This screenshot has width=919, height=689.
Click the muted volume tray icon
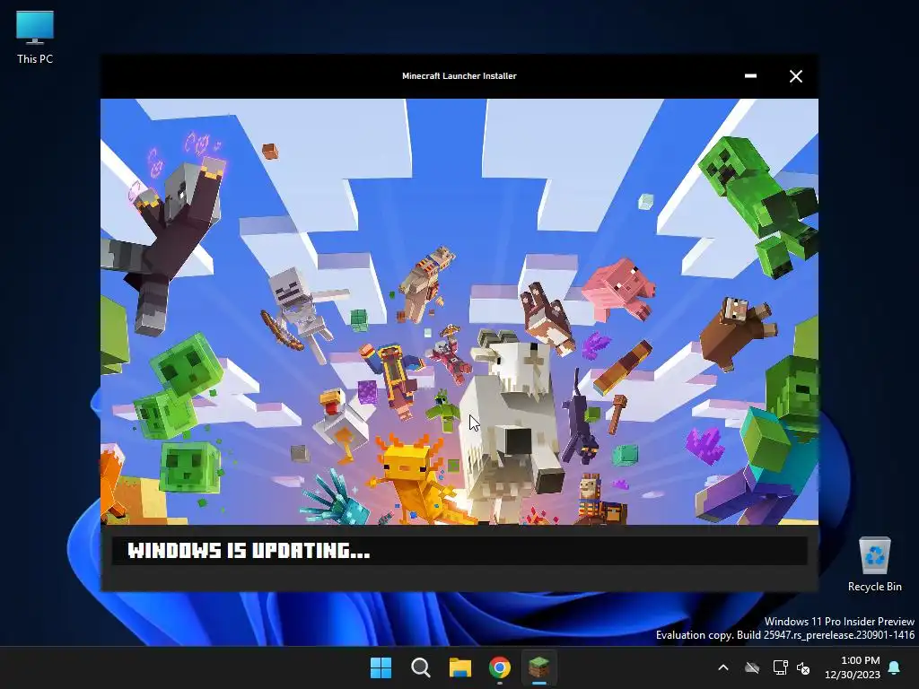[803, 667]
